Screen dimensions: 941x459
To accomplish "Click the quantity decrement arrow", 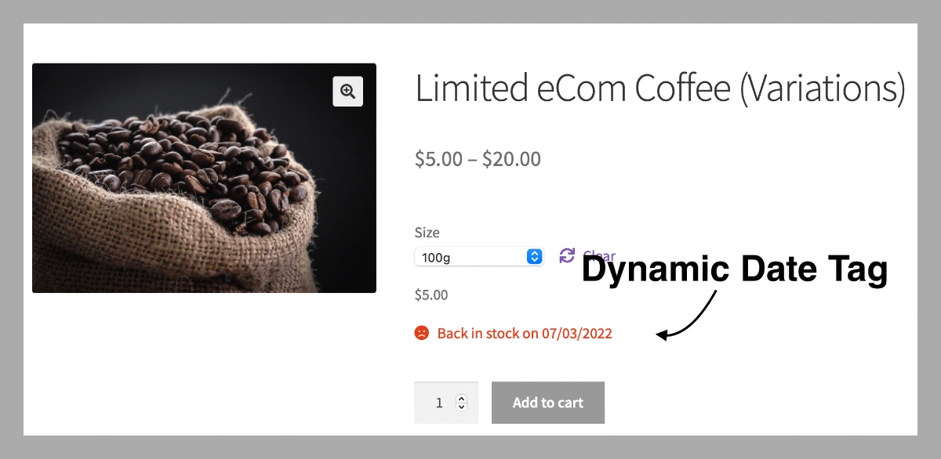I will pos(463,408).
